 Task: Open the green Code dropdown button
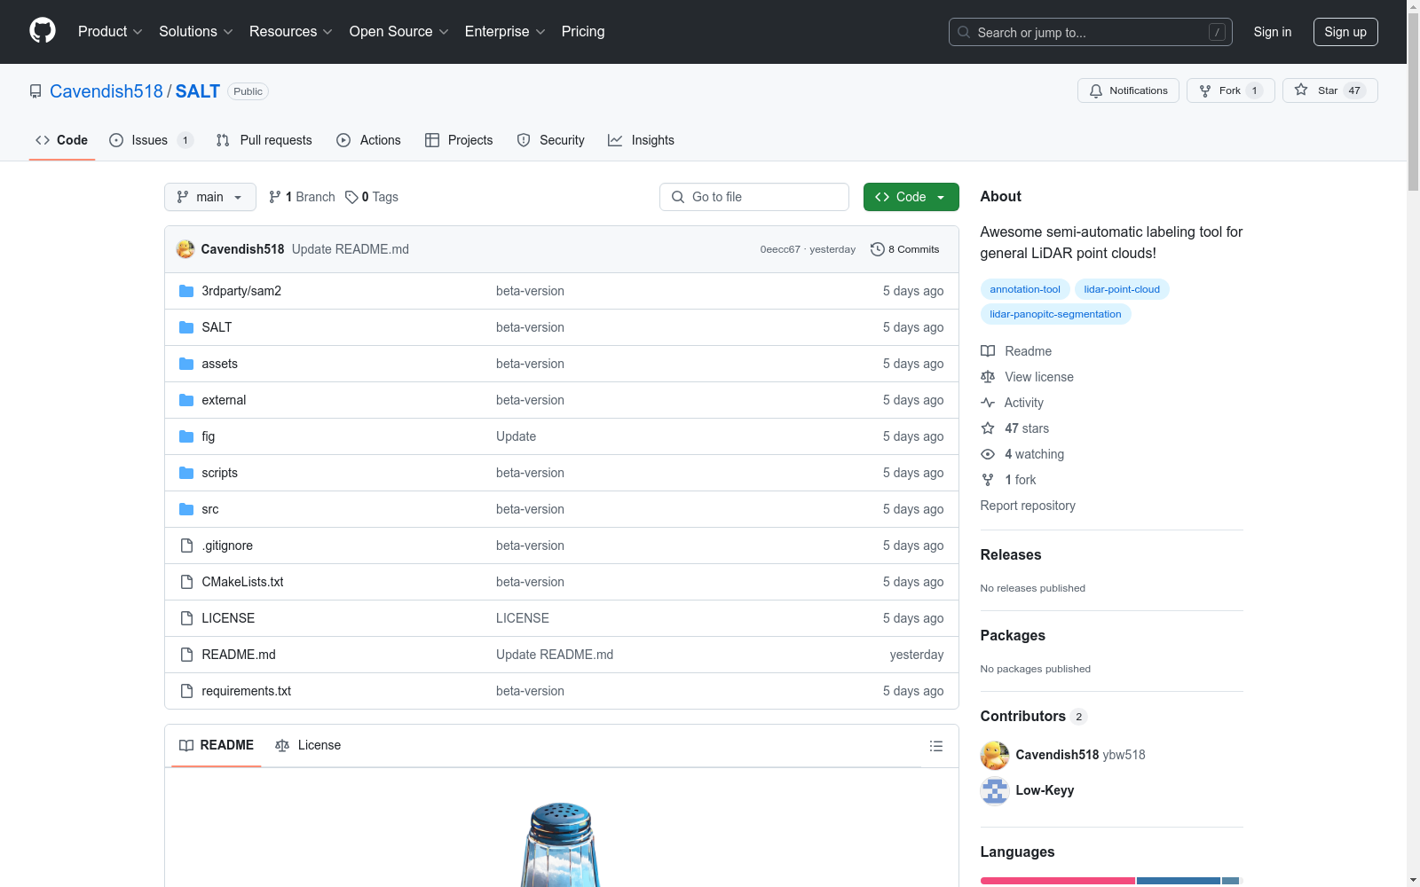(x=911, y=197)
